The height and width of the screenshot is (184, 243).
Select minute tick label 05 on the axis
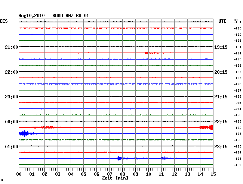click(83, 174)
